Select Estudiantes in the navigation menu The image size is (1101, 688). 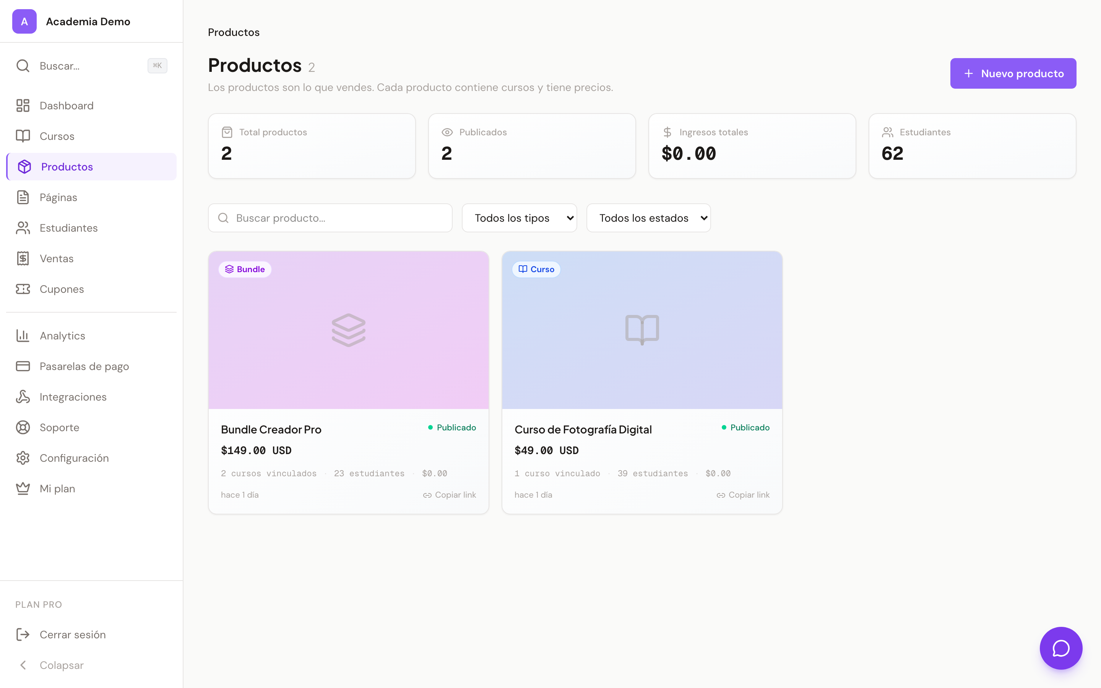69,227
